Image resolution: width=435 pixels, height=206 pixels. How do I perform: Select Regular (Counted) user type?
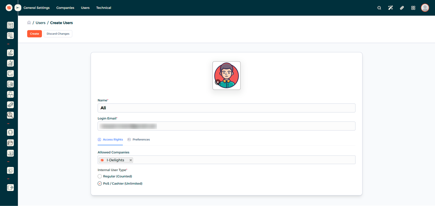point(100,176)
